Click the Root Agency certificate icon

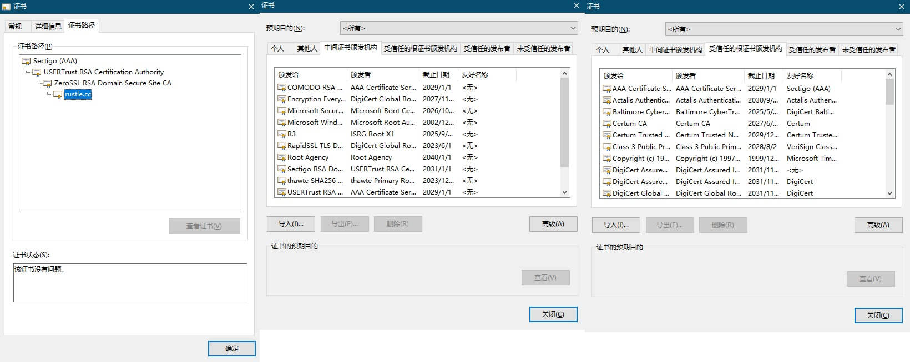[x=282, y=157]
